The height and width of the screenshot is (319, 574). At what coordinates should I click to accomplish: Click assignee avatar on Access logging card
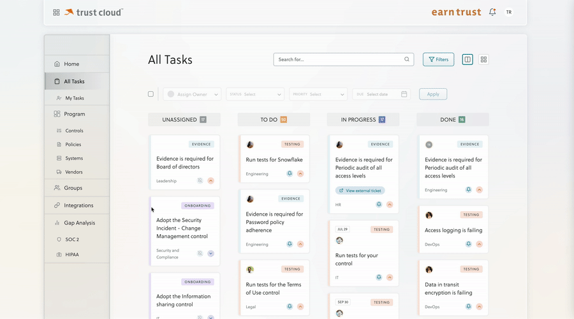(429, 215)
